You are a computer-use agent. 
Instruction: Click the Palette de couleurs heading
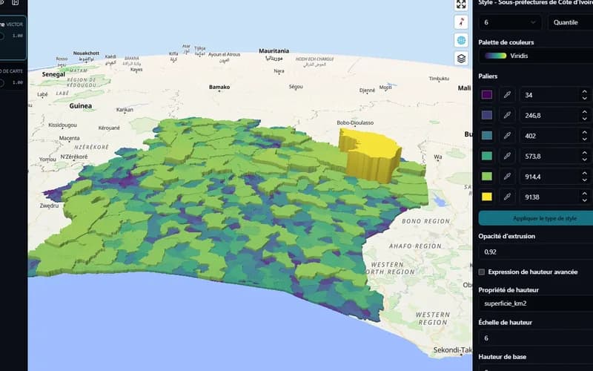point(506,42)
